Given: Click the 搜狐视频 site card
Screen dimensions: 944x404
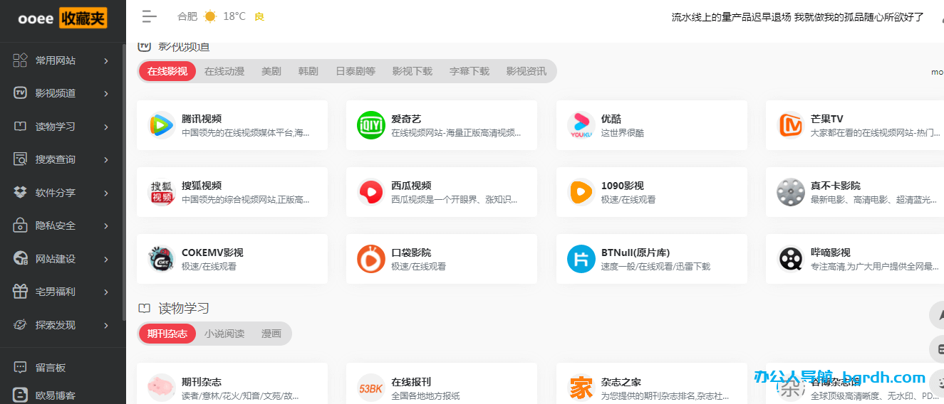Looking at the screenshot, I should click(x=232, y=192).
